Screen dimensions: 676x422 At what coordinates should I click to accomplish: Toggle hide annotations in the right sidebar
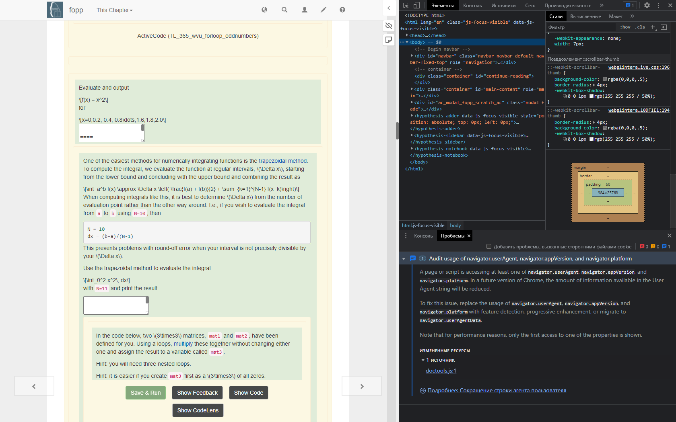pos(389,26)
